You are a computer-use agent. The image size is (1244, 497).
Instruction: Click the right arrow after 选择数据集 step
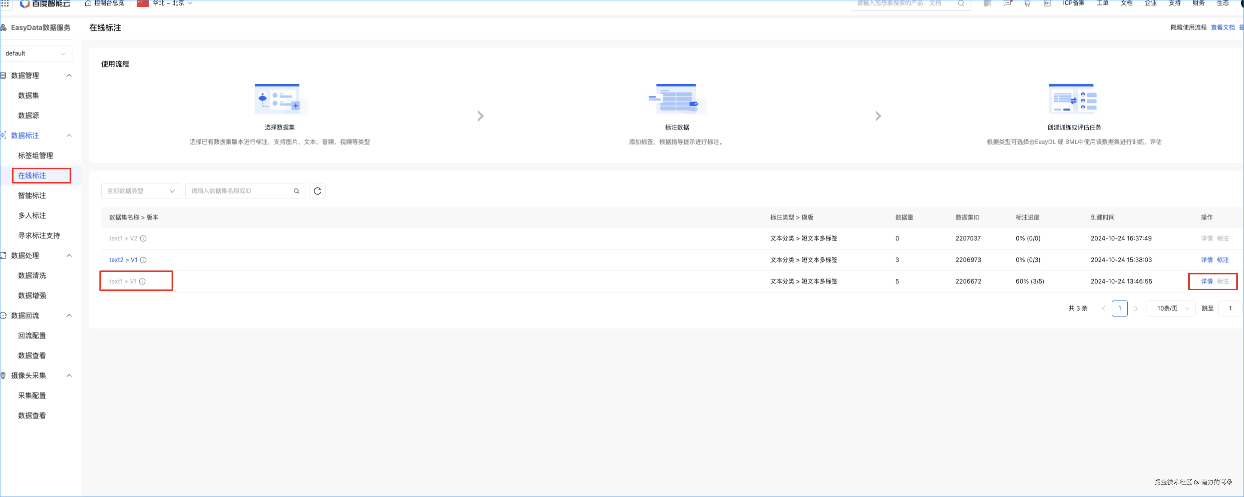[x=481, y=116]
